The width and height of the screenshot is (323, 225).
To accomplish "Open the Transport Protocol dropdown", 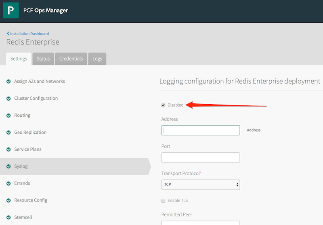I will pyautogui.click(x=200, y=185).
